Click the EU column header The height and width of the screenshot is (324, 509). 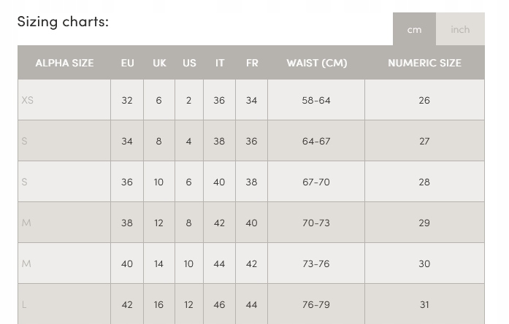pyautogui.click(x=127, y=63)
